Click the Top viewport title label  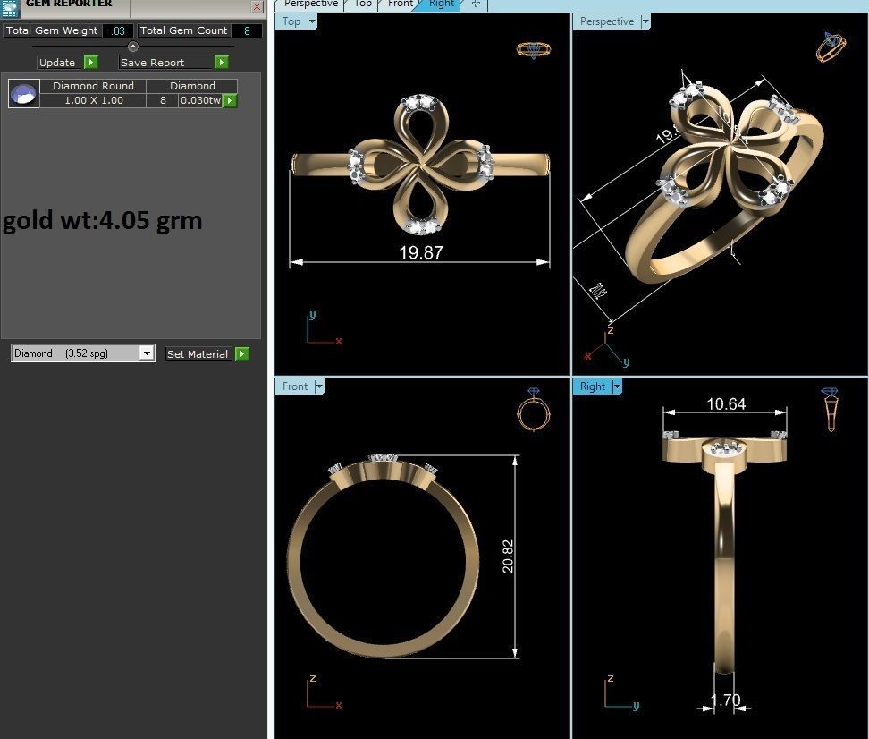pos(291,21)
